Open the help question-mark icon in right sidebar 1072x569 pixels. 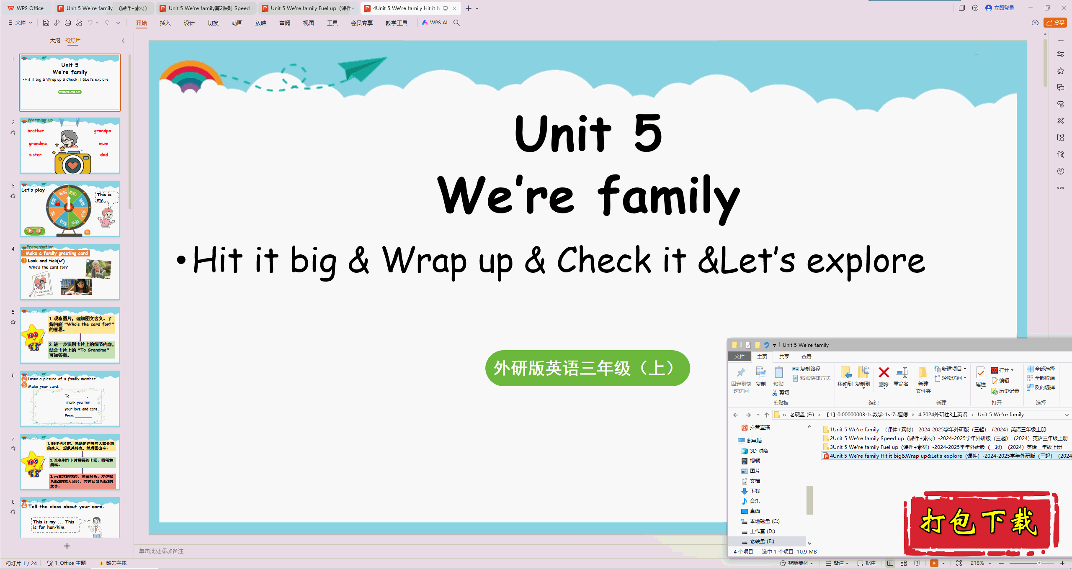point(1061,171)
